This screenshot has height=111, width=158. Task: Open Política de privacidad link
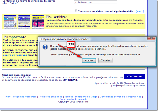(x=50, y=97)
